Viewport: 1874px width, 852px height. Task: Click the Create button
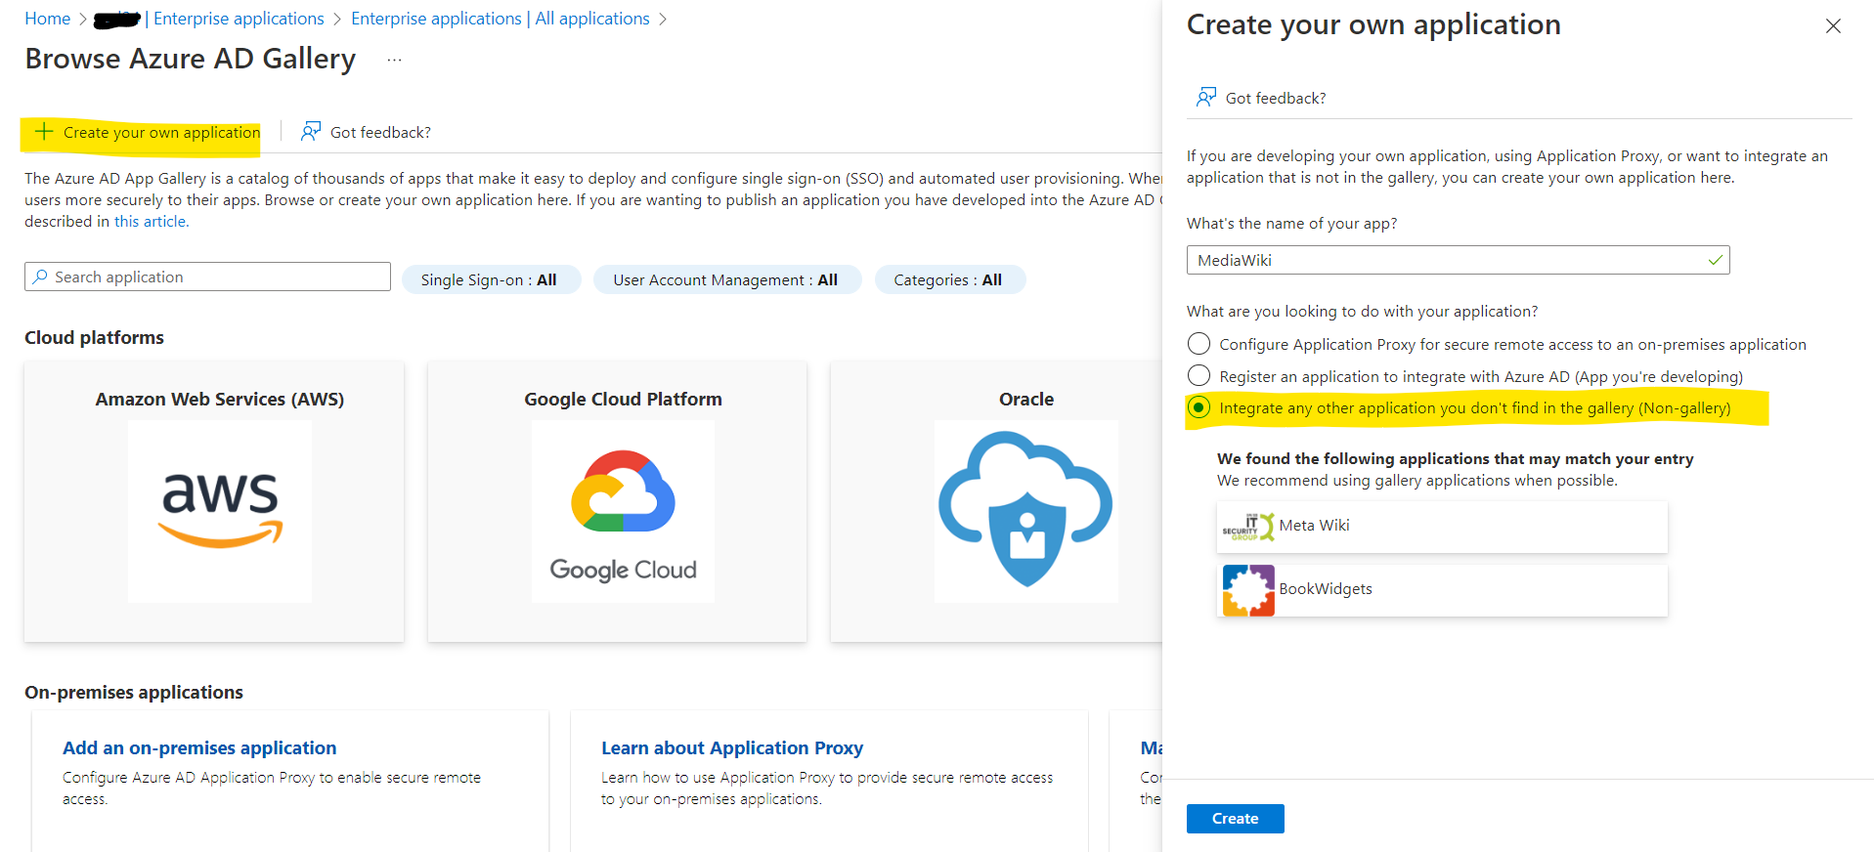pyautogui.click(x=1235, y=818)
